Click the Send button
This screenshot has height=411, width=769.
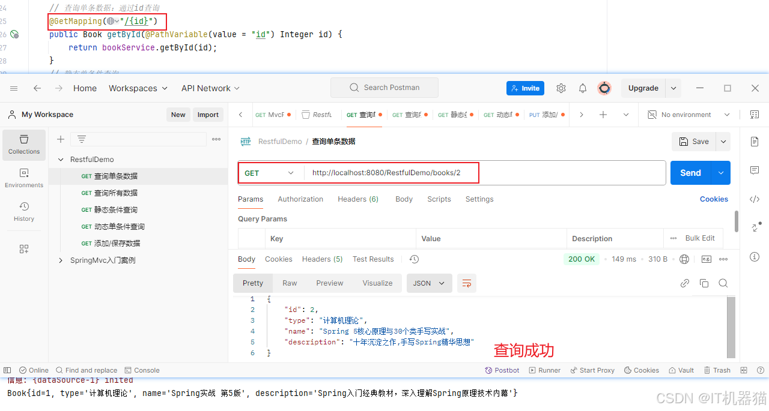click(690, 173)
